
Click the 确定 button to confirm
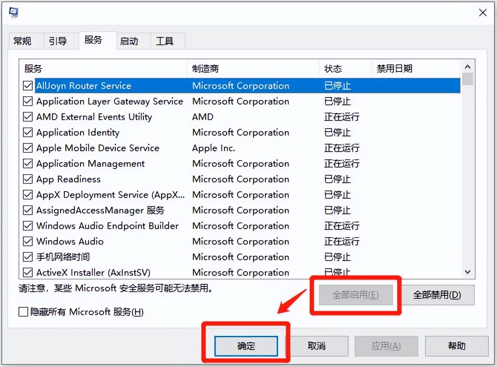pyautogui.click(x=246, y=346)
